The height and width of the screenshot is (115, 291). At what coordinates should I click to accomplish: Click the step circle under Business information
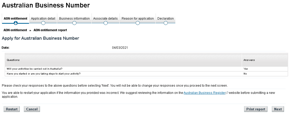tap(74, 23)
